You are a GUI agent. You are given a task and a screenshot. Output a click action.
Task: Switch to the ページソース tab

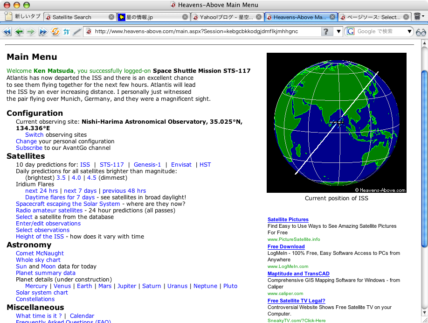pos(374,17)
